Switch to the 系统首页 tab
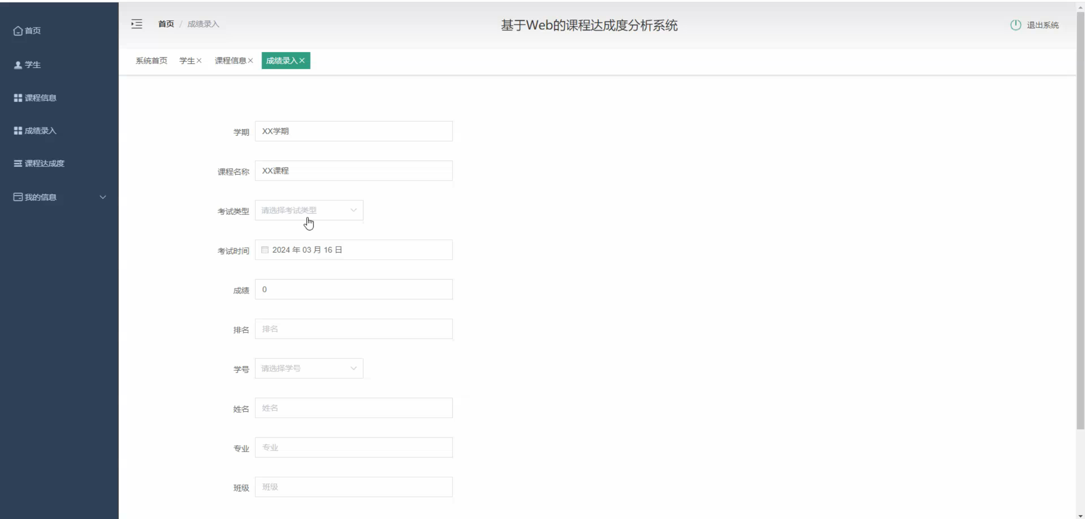Viewport: 1085px width, 519px height. [151, 61]
